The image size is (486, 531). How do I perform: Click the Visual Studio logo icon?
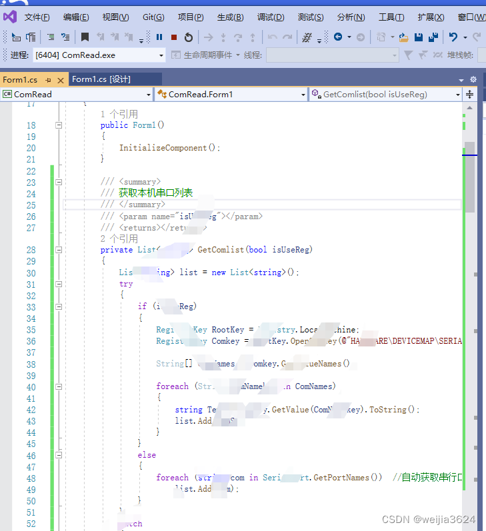tap(10, 17)
